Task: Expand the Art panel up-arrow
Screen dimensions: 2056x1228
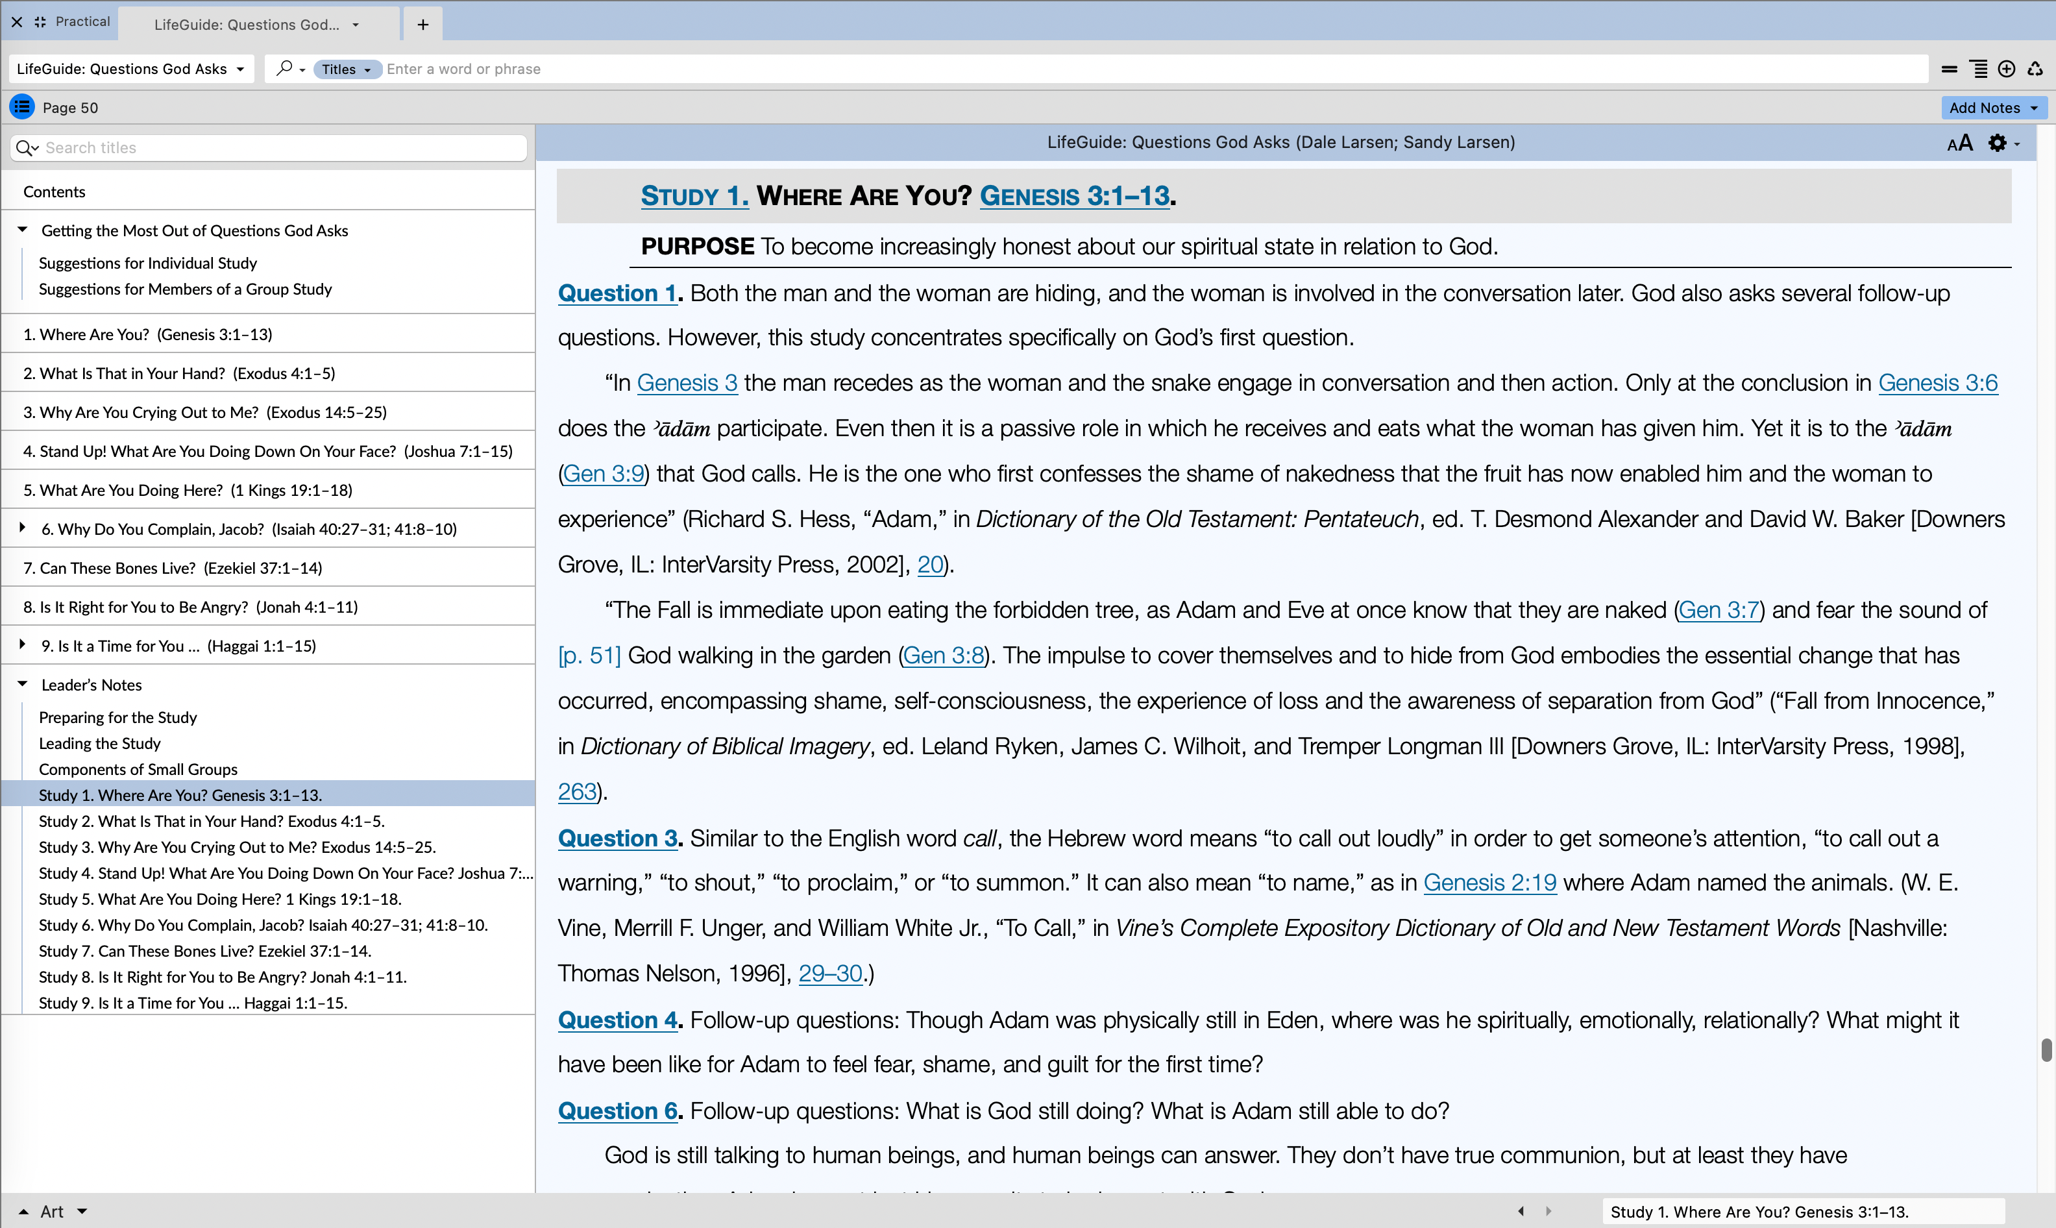Action: 23,1212
